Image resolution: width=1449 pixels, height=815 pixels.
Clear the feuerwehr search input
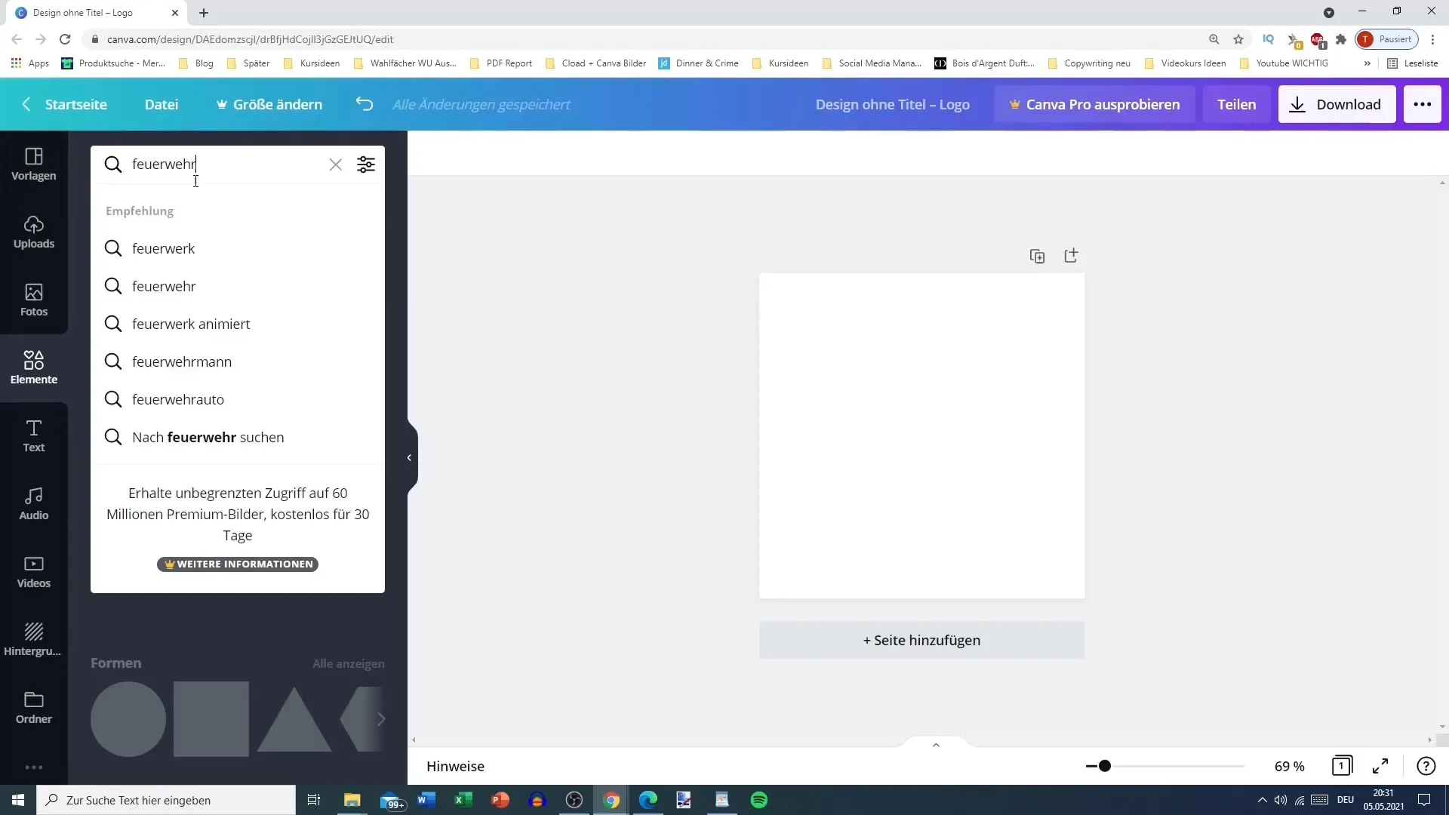tap(337, 165)
